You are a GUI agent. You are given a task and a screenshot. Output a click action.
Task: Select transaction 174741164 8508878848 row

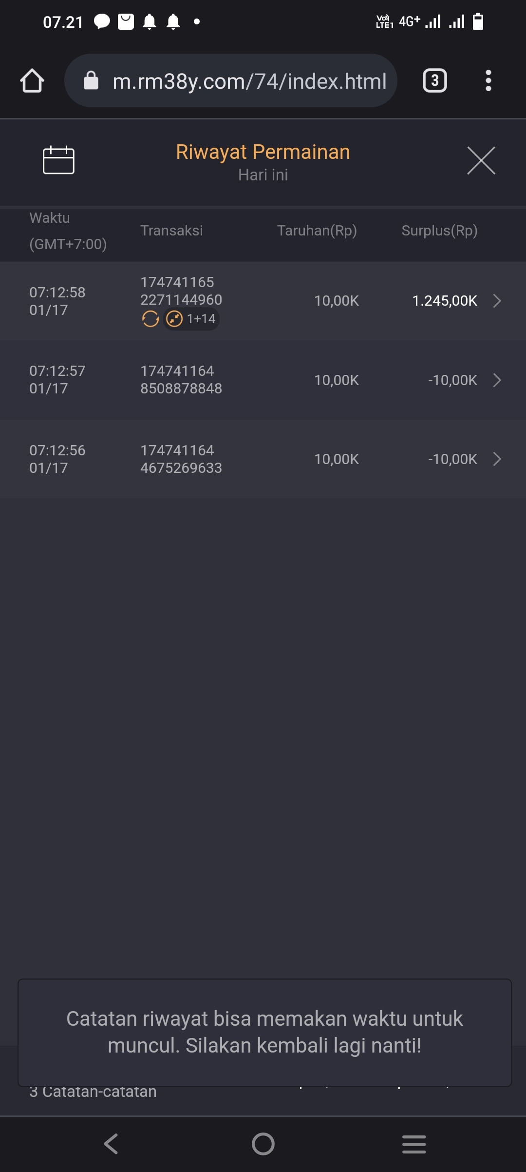point(181,380)
